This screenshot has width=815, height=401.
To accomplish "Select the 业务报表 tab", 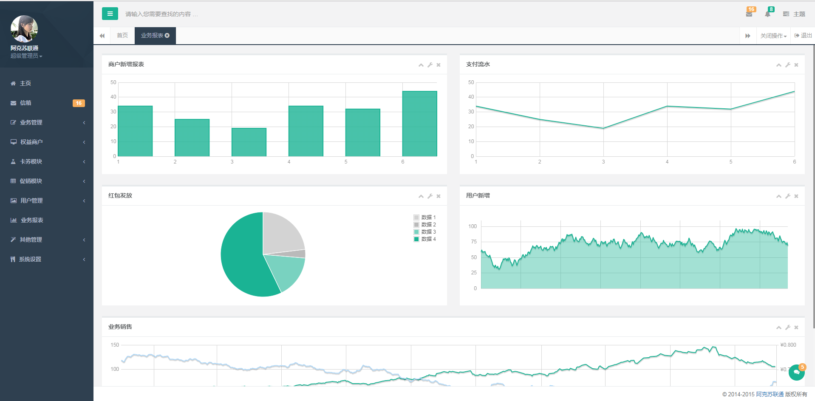I will click(152, 36).
